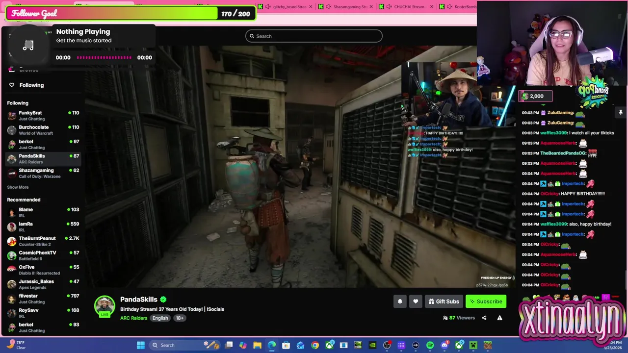Open TheBurntPeanut channel in Recommended list

[x=43, y=241]
